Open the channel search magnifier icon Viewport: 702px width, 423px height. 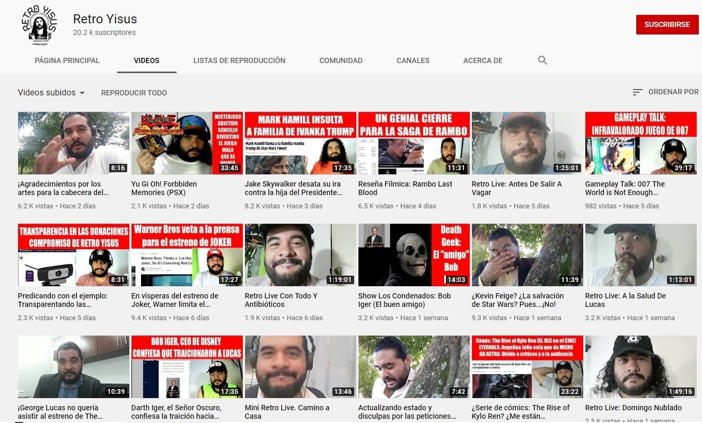[x=542, y=60]
